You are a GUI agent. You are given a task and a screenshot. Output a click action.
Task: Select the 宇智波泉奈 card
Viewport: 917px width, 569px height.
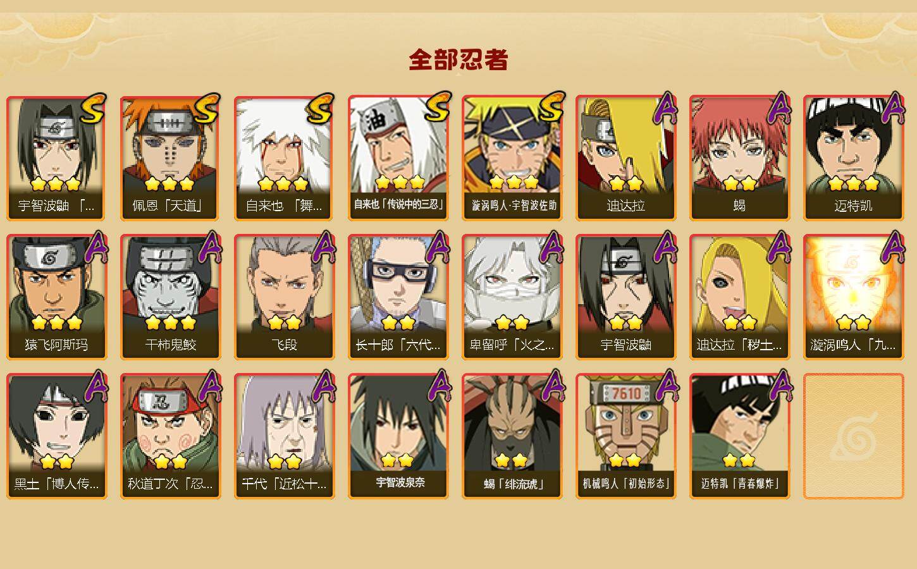(398, 436)
